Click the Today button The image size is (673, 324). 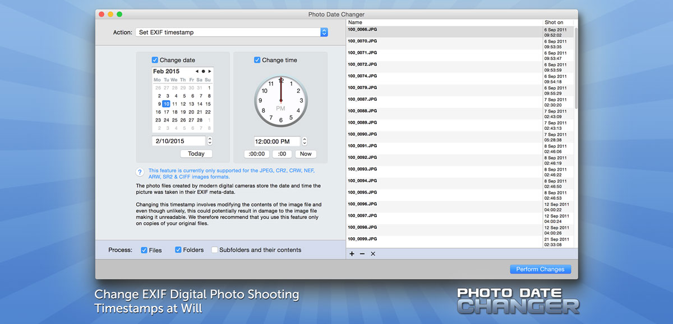point(196,154)
